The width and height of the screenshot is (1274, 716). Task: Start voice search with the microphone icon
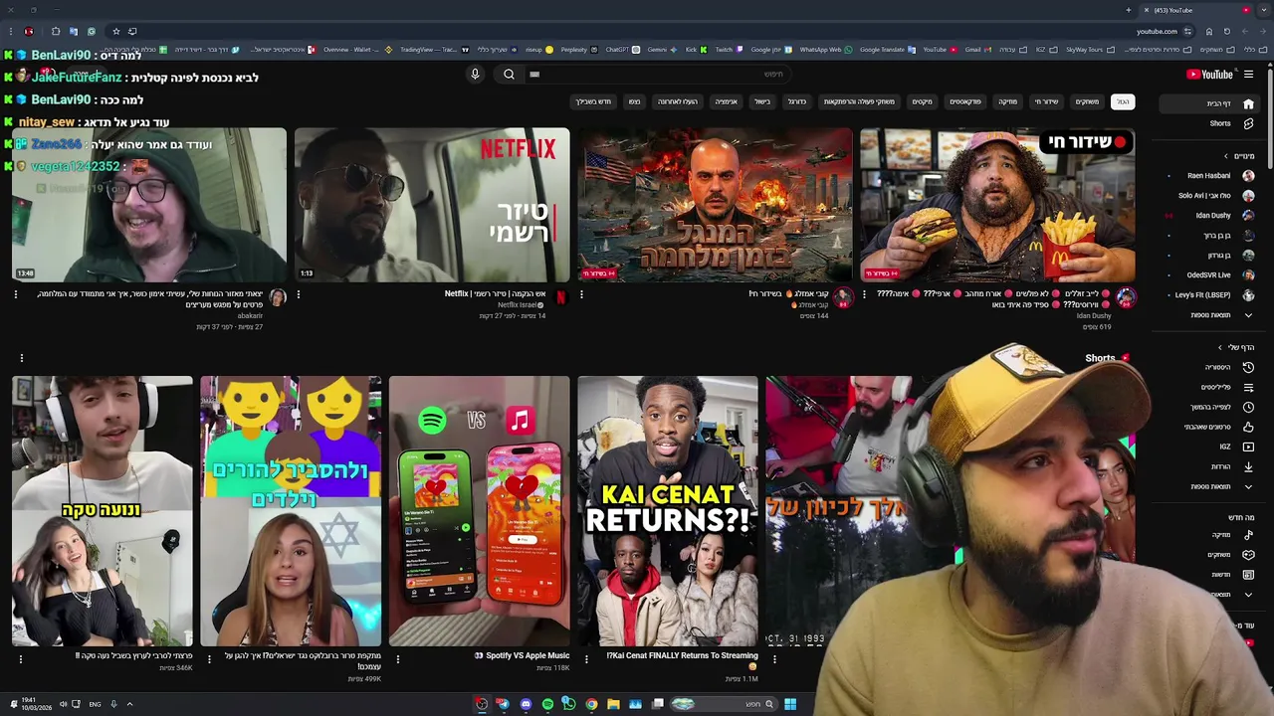(x=475, y=74)
